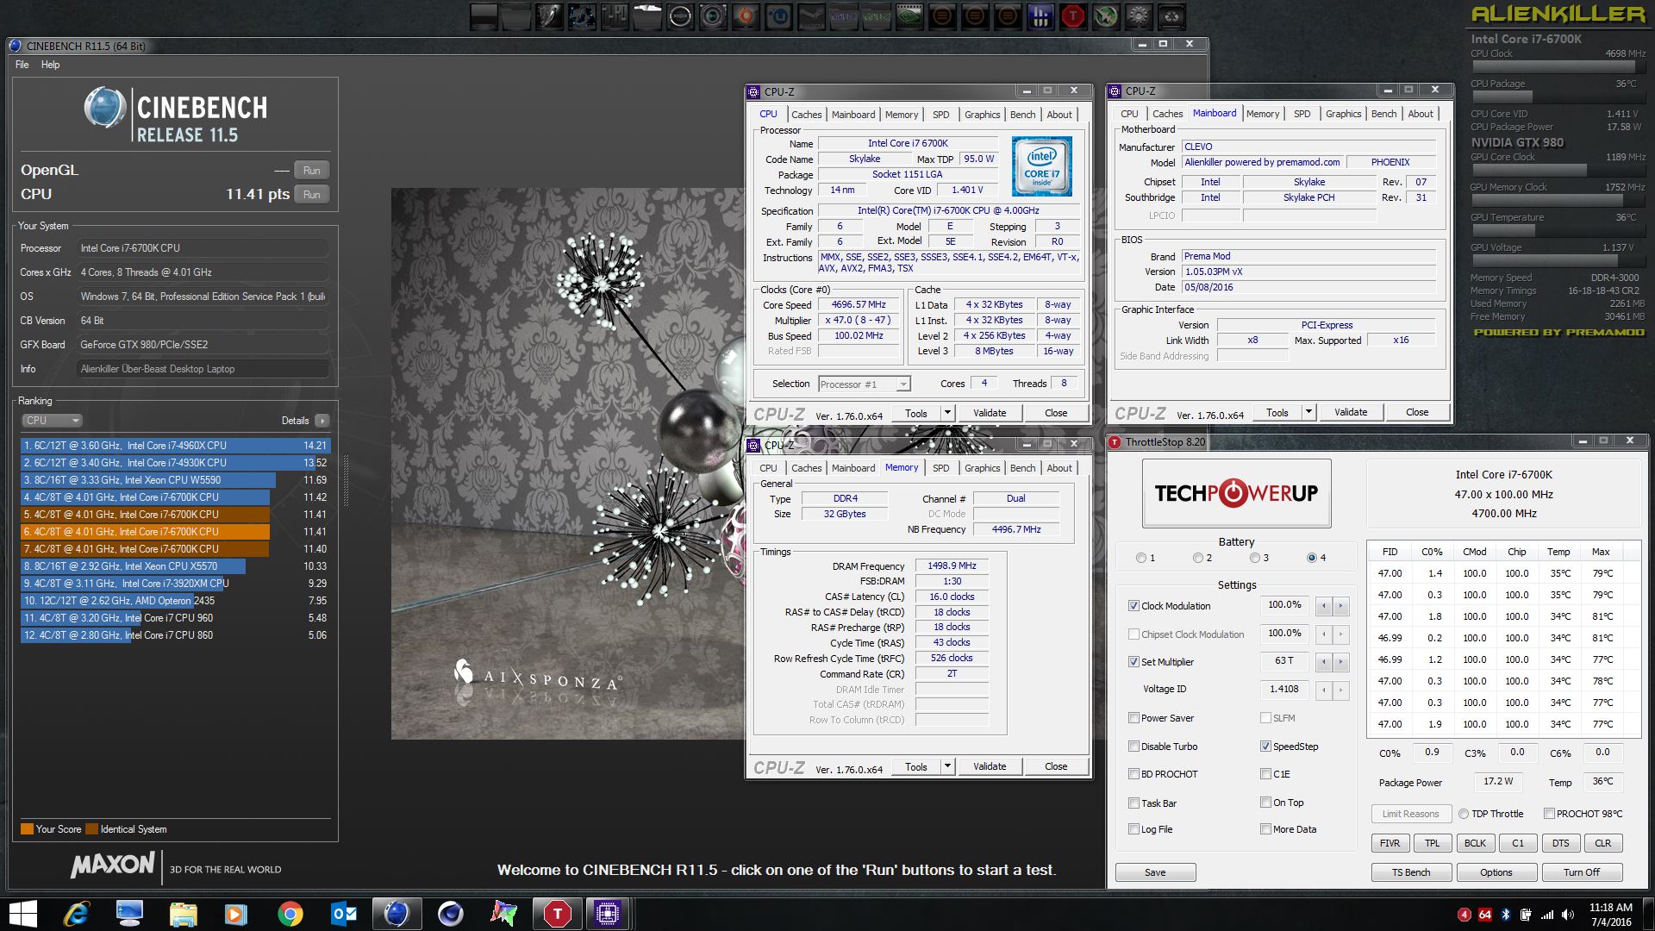Switch to Caches tab in CPU-Z CPU window
The image size is (1655, 931).
tap(807, 115)
